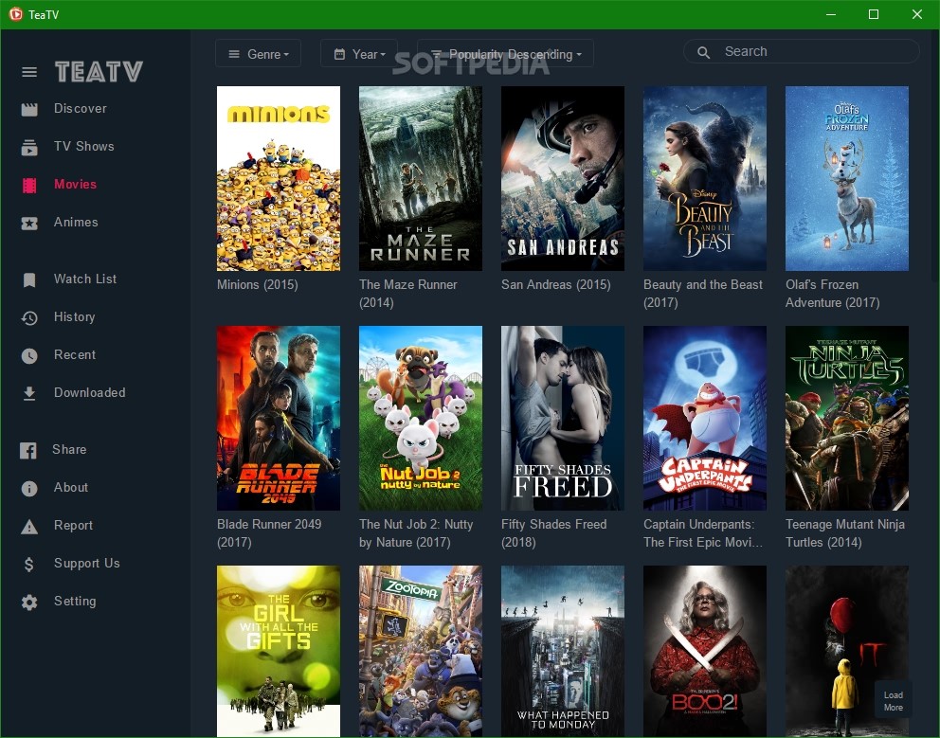Click the TeaTV app icon in title bar
The image size is (940, 738).
15,14
